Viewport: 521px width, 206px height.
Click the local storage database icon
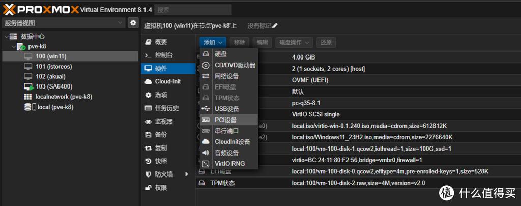[28, 107]
